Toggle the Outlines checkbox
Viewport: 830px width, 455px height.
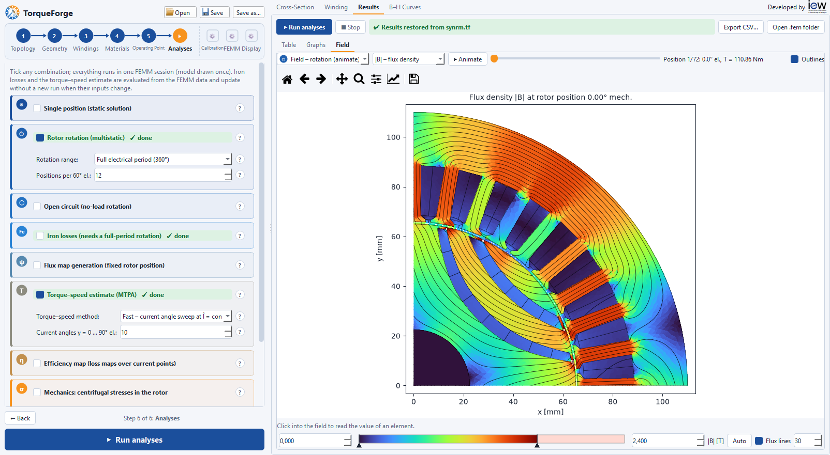[x=794, y=59]
